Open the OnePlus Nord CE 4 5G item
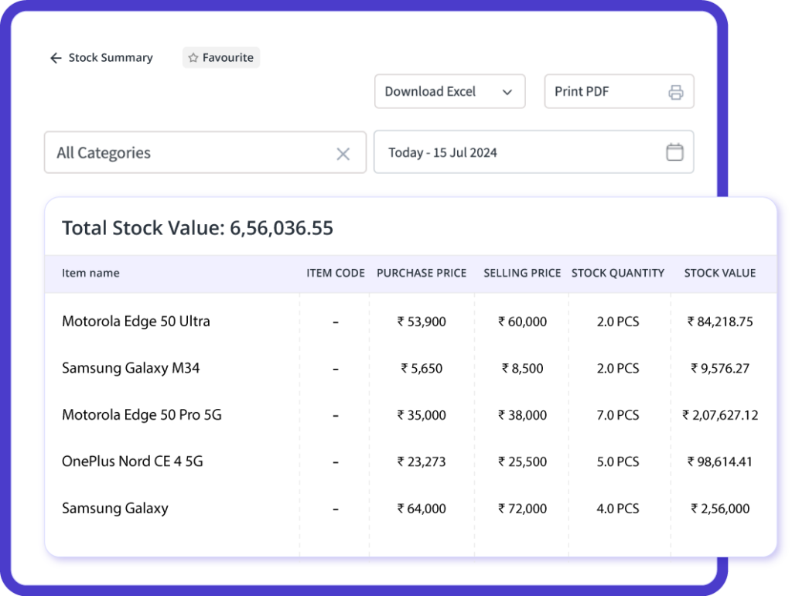This screenshot has width=792, height=596. (x=131, y=461)
